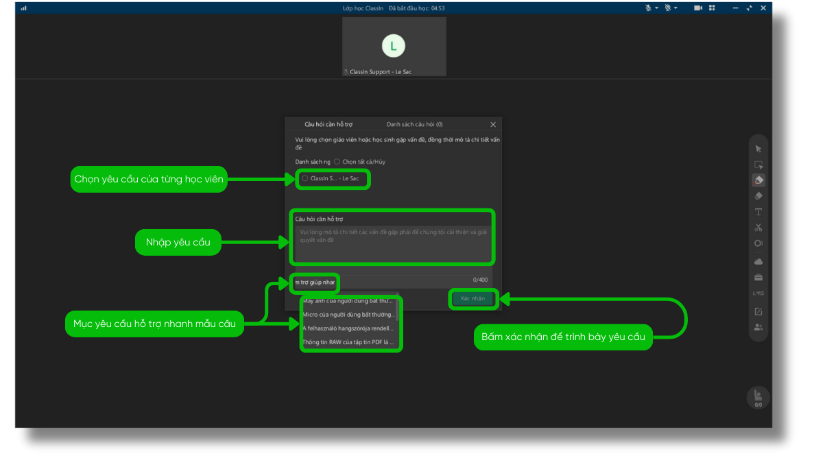Choose the eraser tool

click(x=758, y=196)
